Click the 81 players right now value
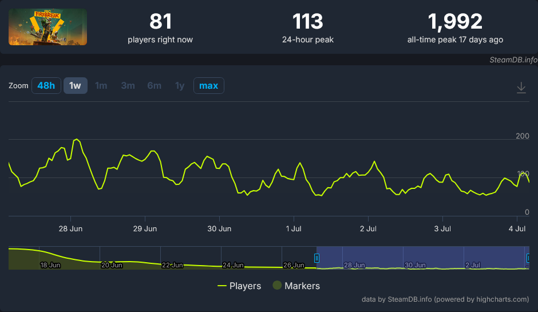This screenshot has width=538, height=312. click(x=160, y=21)
